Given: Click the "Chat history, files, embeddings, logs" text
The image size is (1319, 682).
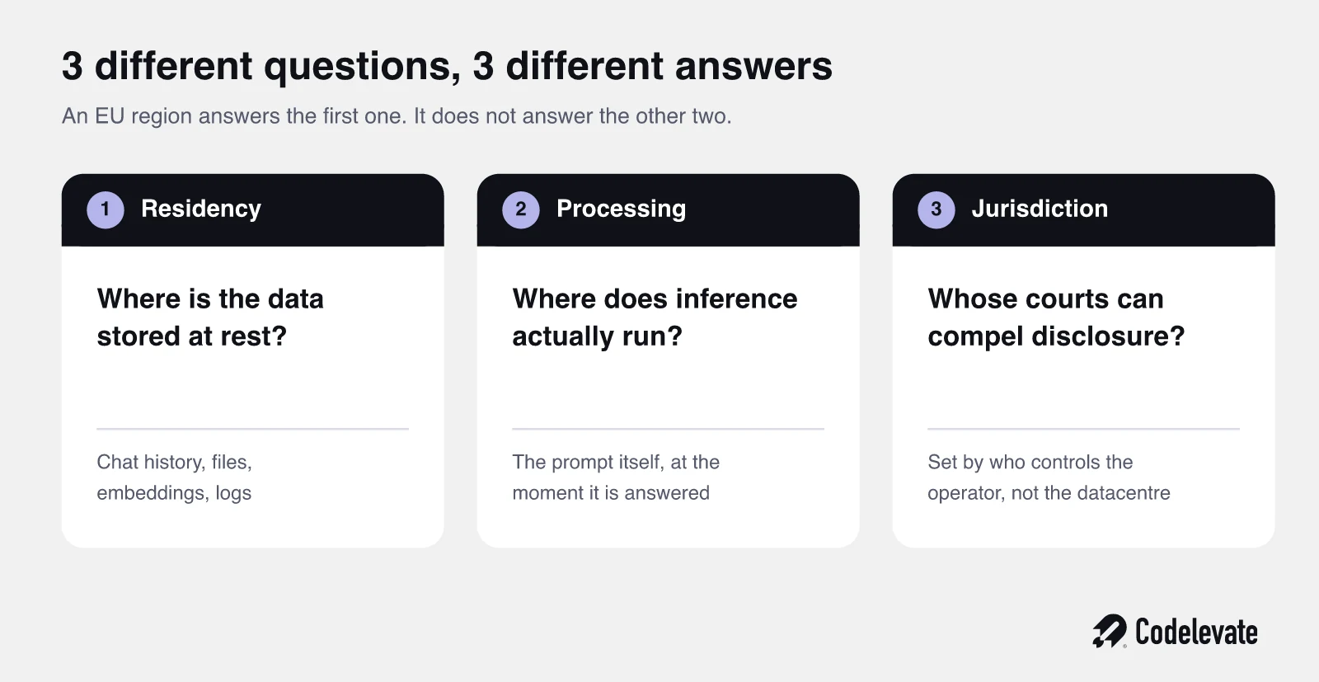Looking at the screenshot, I should click(x=175, y=477).
